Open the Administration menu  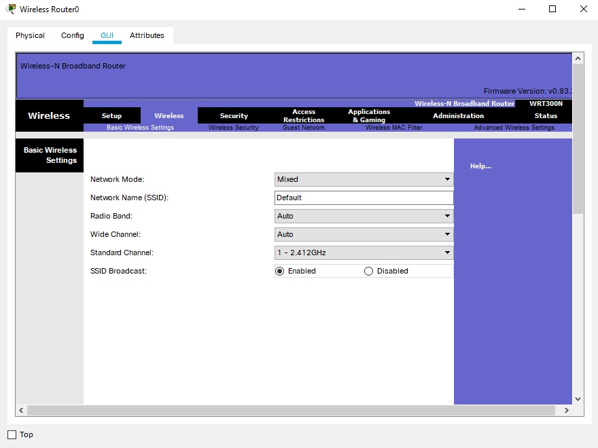[458, 116]
